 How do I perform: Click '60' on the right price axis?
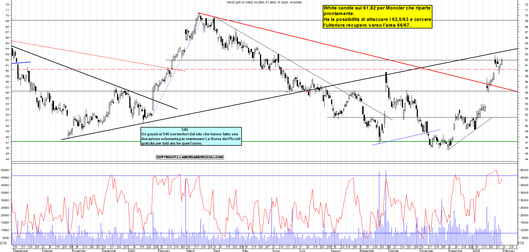coord(526,71)
